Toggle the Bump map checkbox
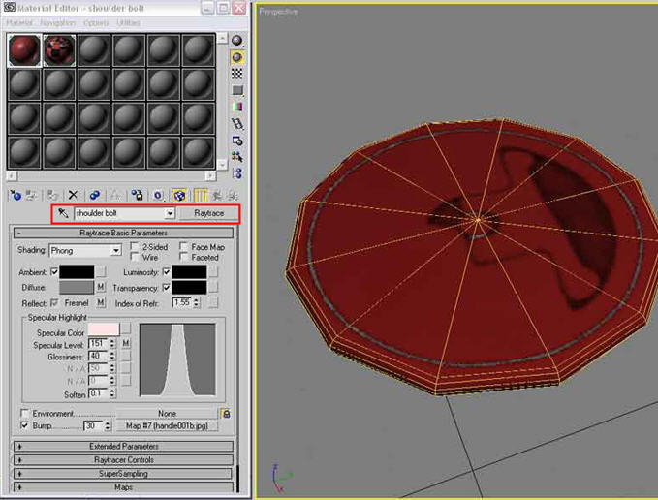 [x=24, y=425]
